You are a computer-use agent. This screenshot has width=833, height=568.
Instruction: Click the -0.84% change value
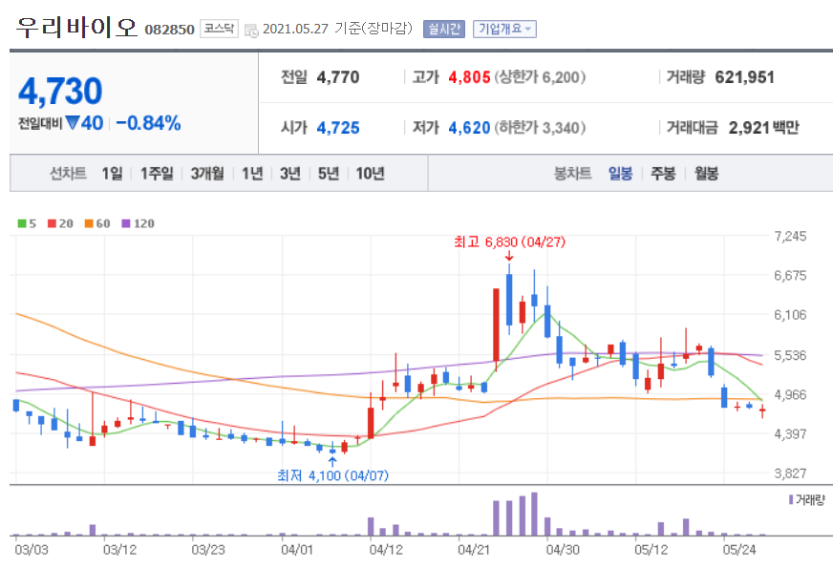click(148, 123)
